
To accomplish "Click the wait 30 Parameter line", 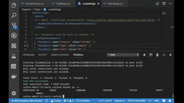I will [x=62, y=49].
